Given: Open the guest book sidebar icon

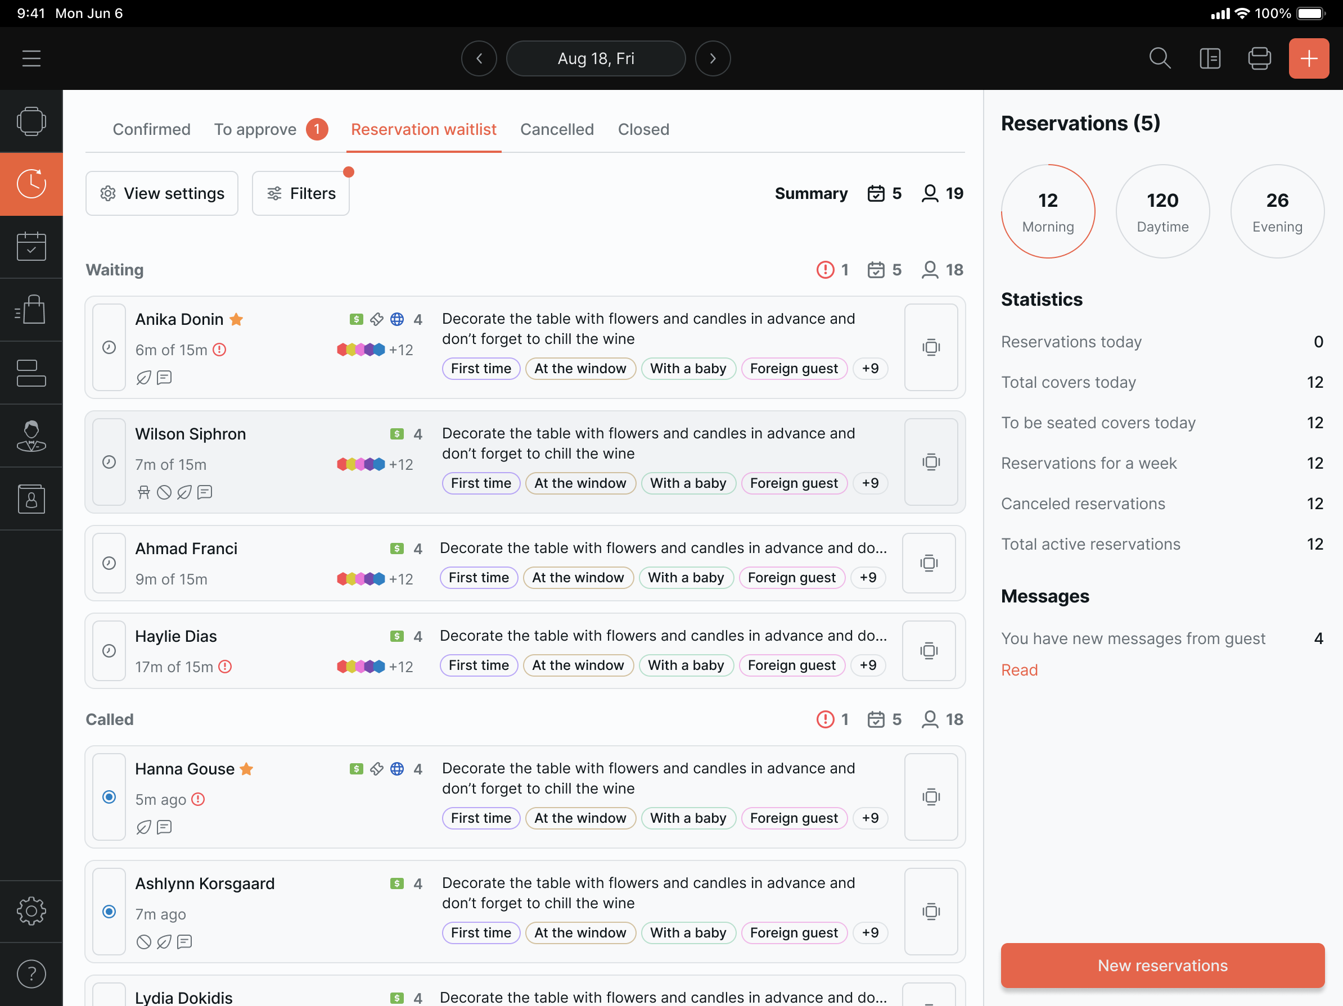Looking at the screenshot, I should pyautogui.click(x=31, y=499).
